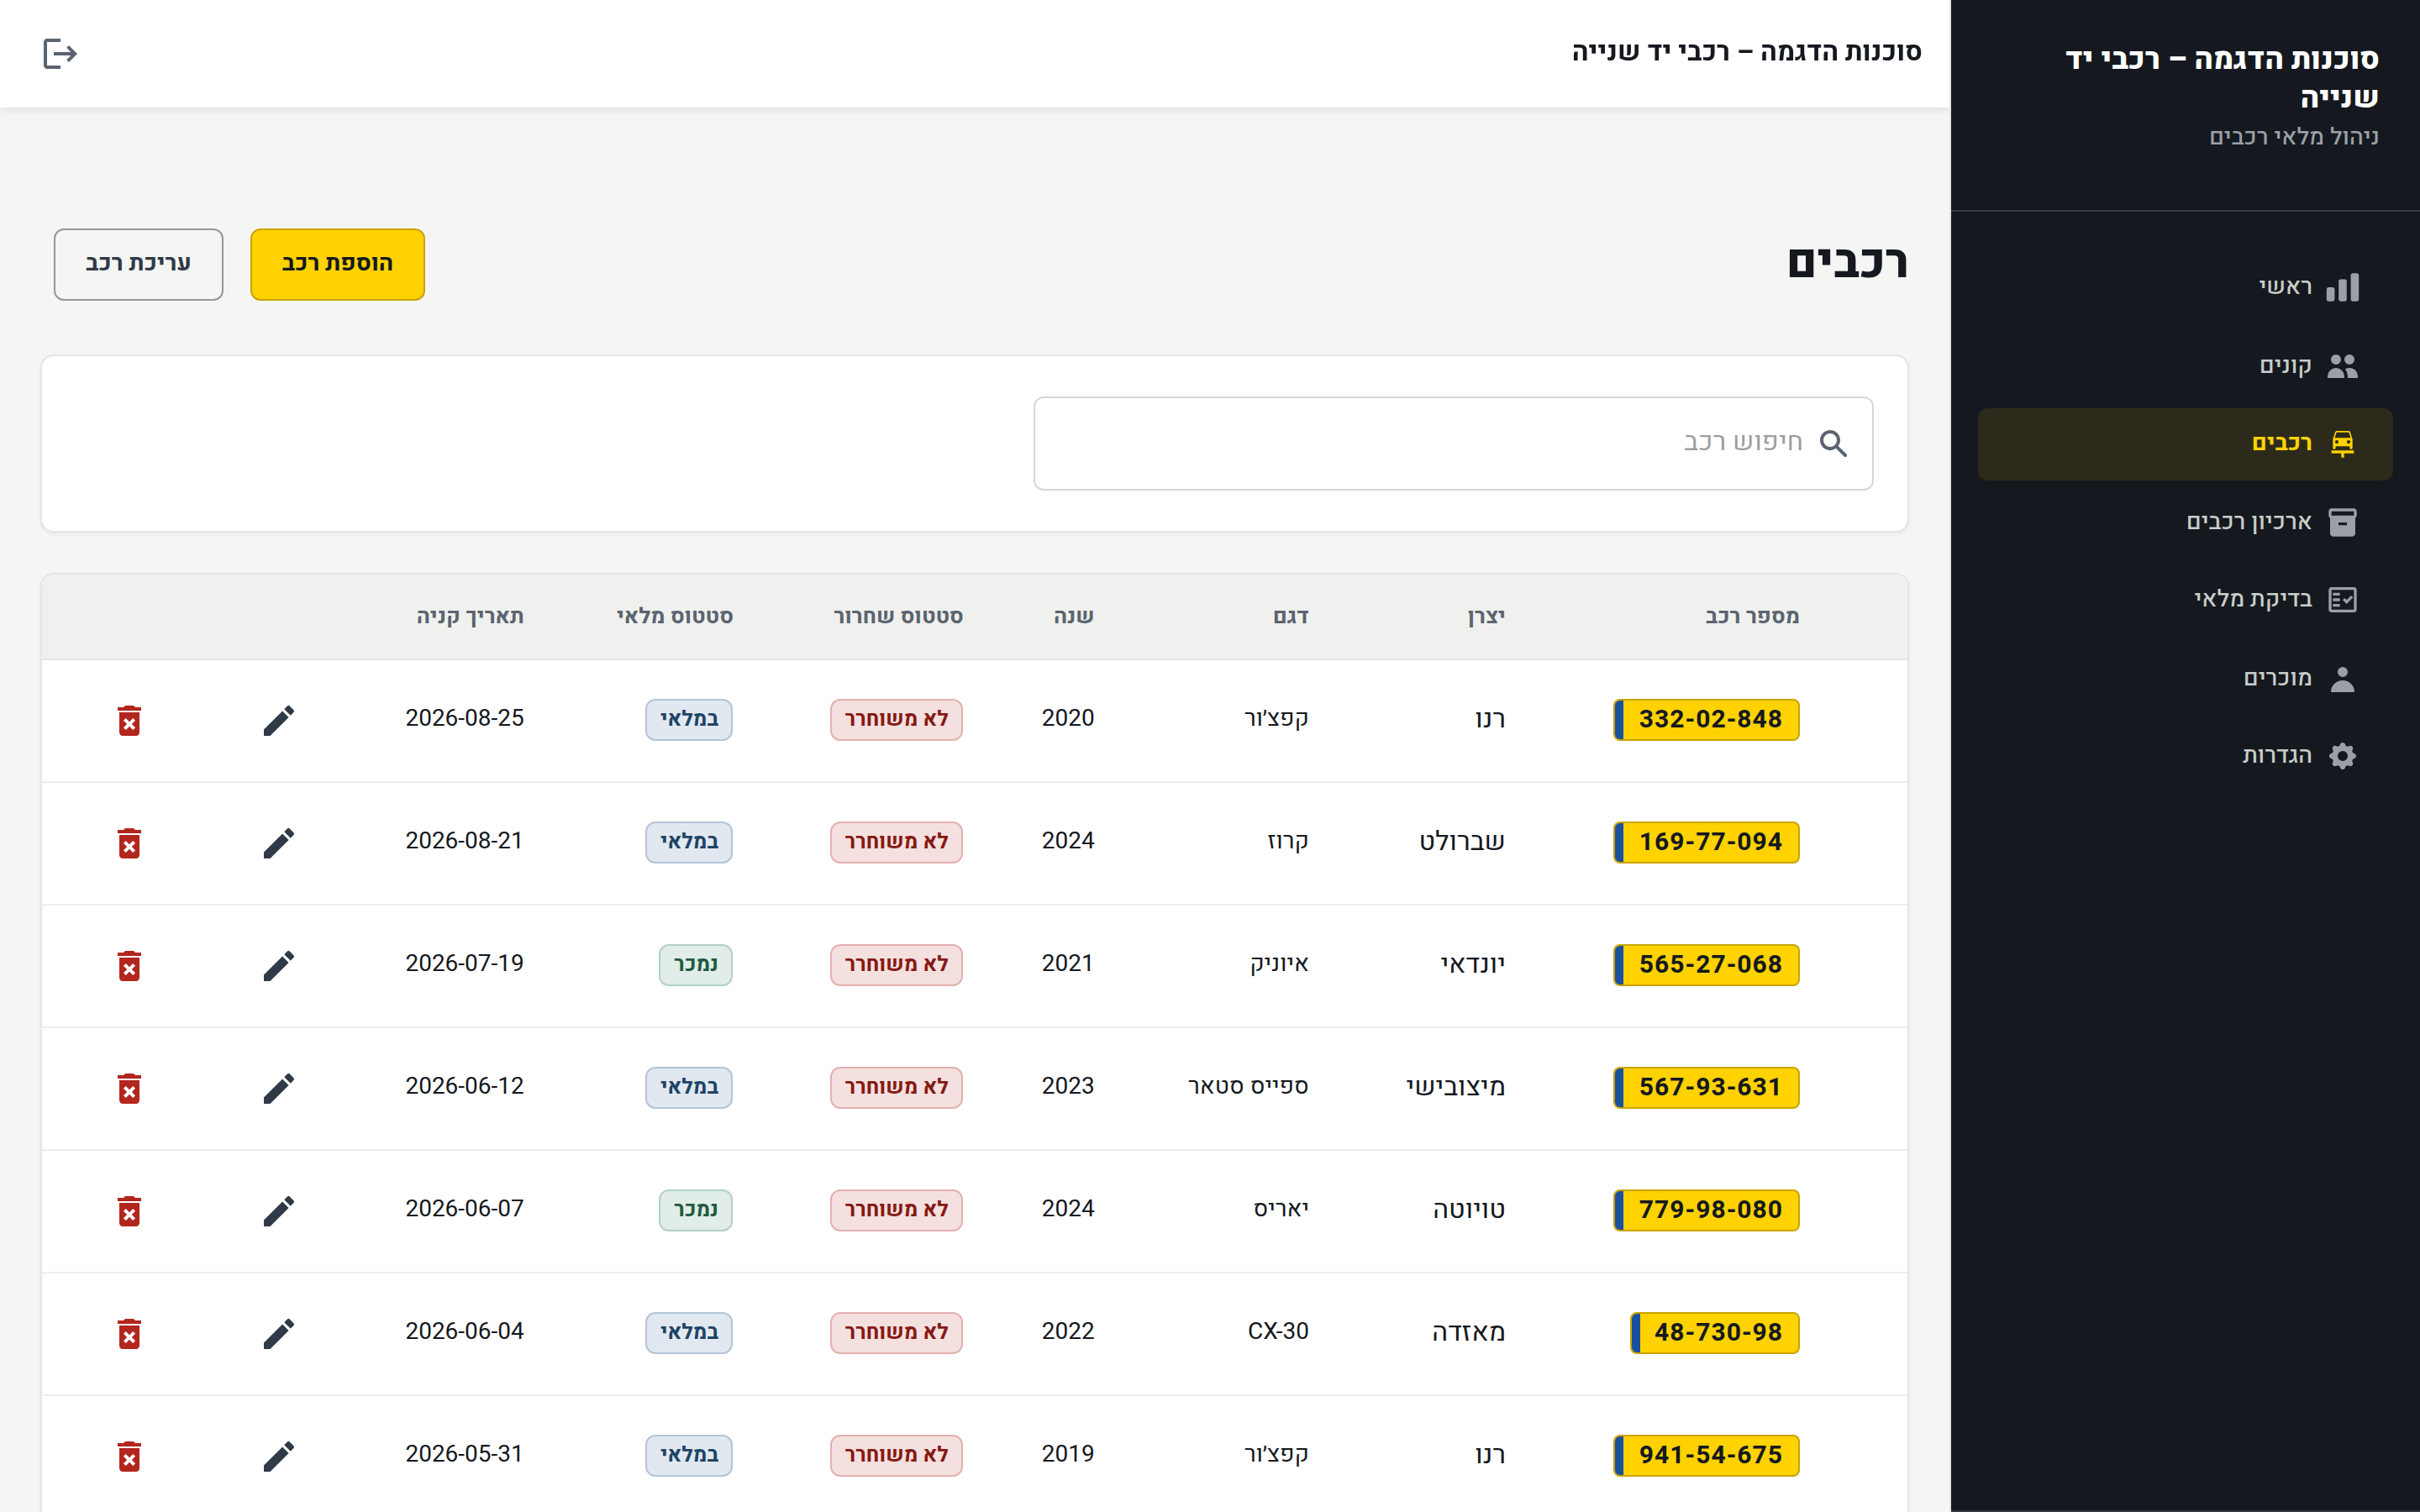Delete vehicle 332-02-848 with trash icon
The image size is (2420, 1512).
[129, 720]
